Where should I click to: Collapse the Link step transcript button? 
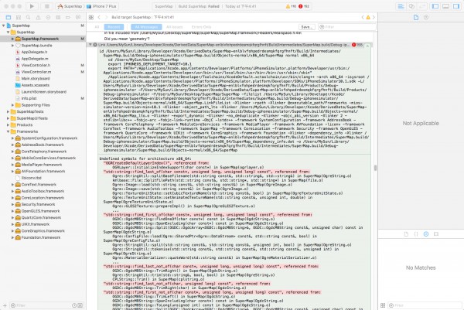point(367,46)
